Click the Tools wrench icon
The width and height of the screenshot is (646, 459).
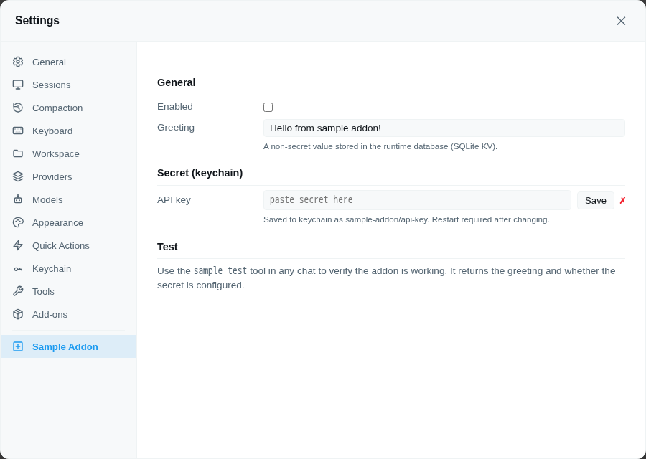click(x=18, y=291)
